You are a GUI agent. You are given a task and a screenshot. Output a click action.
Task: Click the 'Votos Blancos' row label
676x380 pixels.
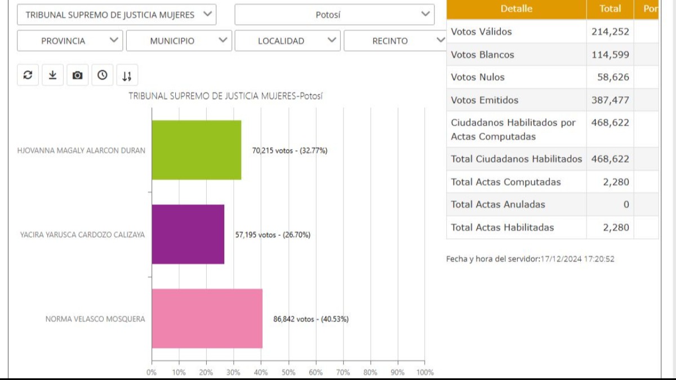[x=483, y=55]
